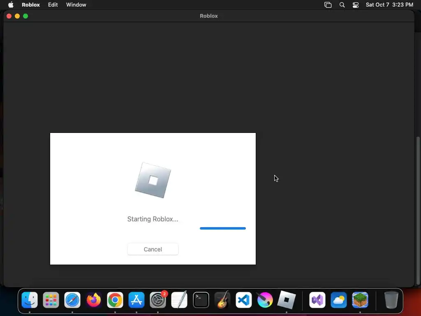Click the screen mirroring icon in the menu bar
This screenshot has width=421, height=316.
(x=328, y=5)
